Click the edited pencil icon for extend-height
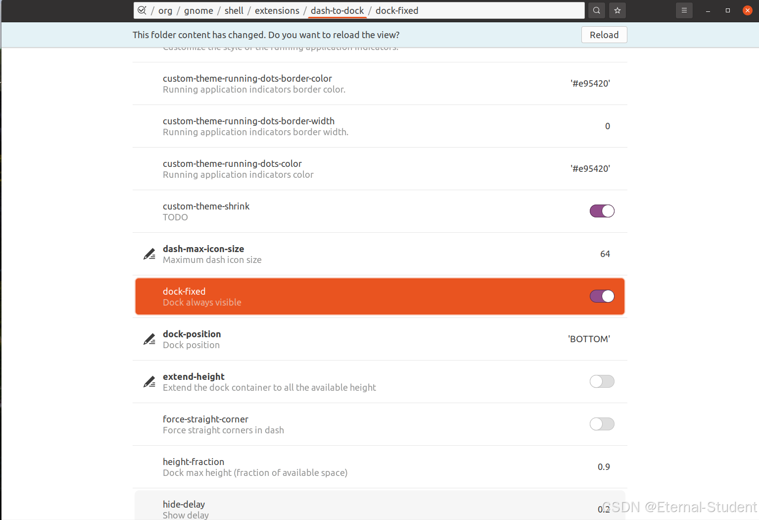Image resolution: width=759 pixels, height=520 pixels. coord(149,382)
